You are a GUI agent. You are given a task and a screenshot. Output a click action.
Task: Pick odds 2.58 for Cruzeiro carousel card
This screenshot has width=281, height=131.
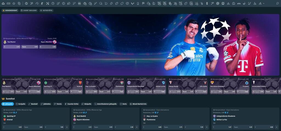(243, 92)
